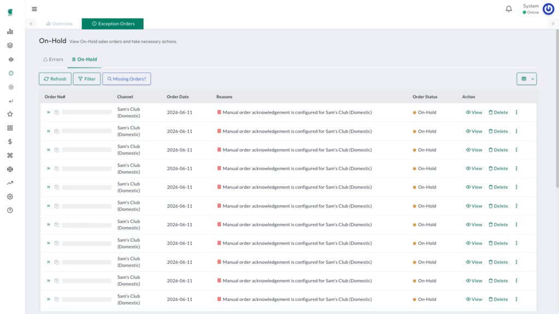Image resolution: width=559 pixels, height=314 pixels.
Task: Open the table column view dropdown
Action: 527,78
